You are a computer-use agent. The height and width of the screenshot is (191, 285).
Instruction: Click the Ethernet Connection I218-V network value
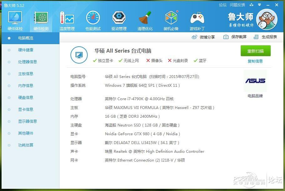pos(145,160)
